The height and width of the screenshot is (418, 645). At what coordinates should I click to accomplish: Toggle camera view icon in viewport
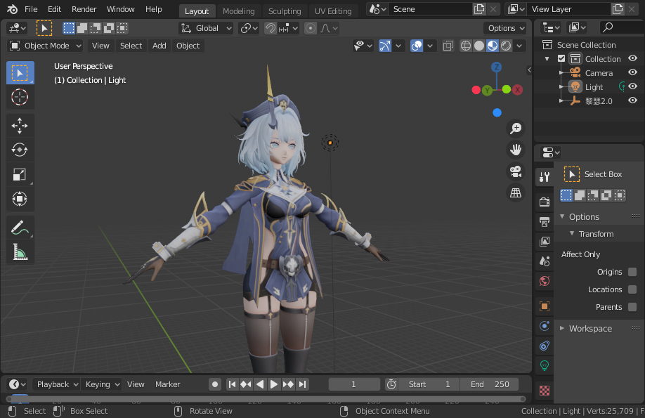coord(516,171)
